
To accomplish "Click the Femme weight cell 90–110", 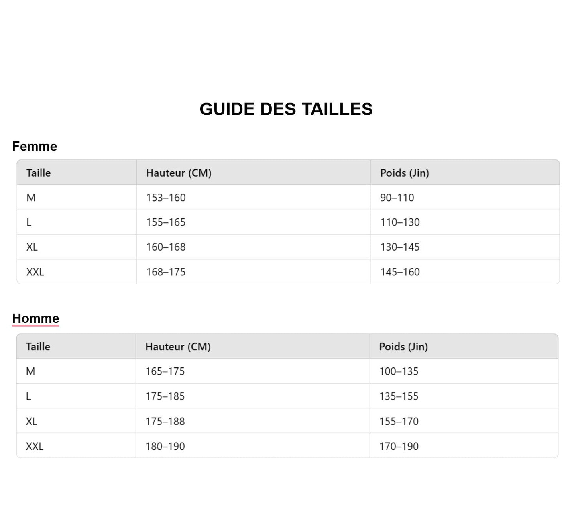I will coord(397,198).
